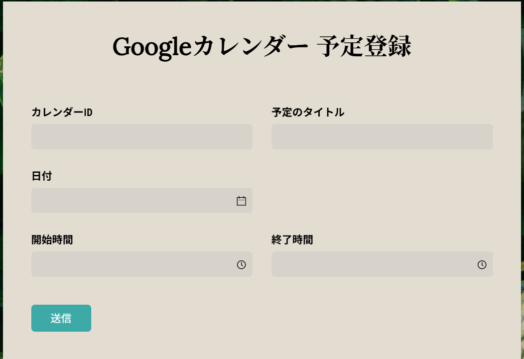This screenshot has height=359, width=524.
Task: Open the date picker calendar icon
Action: click(241, 201)
